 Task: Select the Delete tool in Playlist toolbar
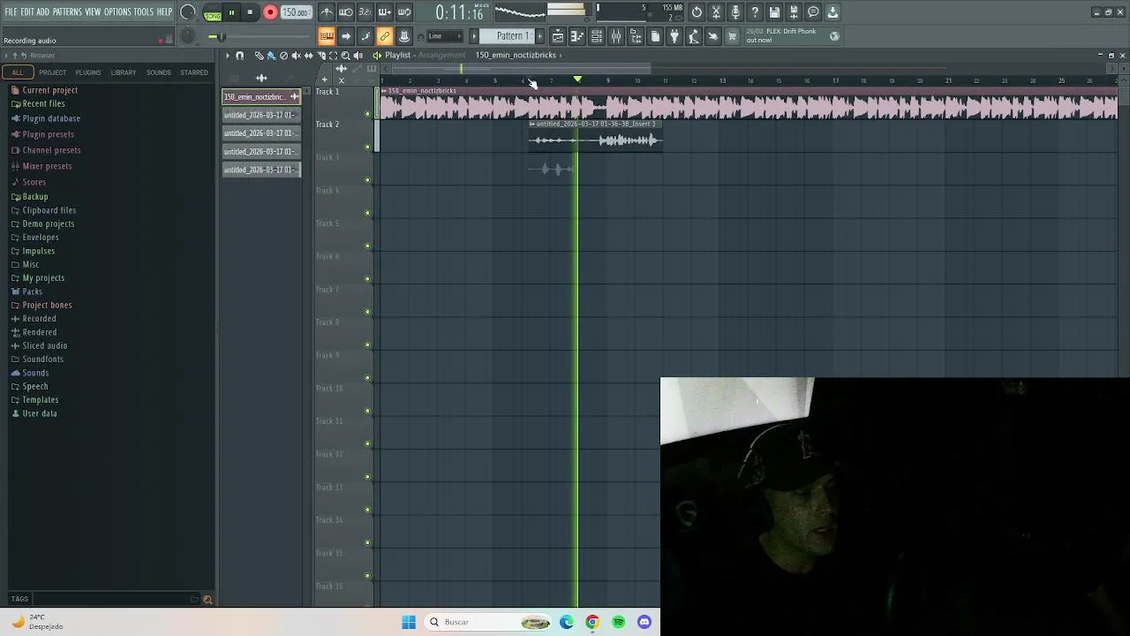coord(283,56)
